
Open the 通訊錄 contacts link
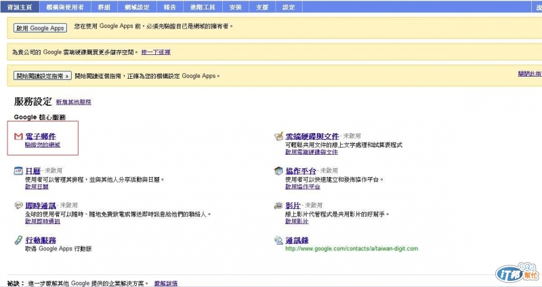pos(297,240)
